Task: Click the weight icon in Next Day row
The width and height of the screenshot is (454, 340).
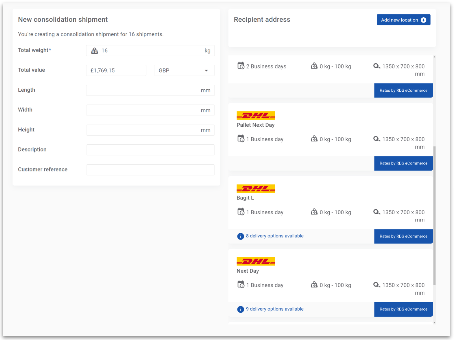Action: (314, 285)
